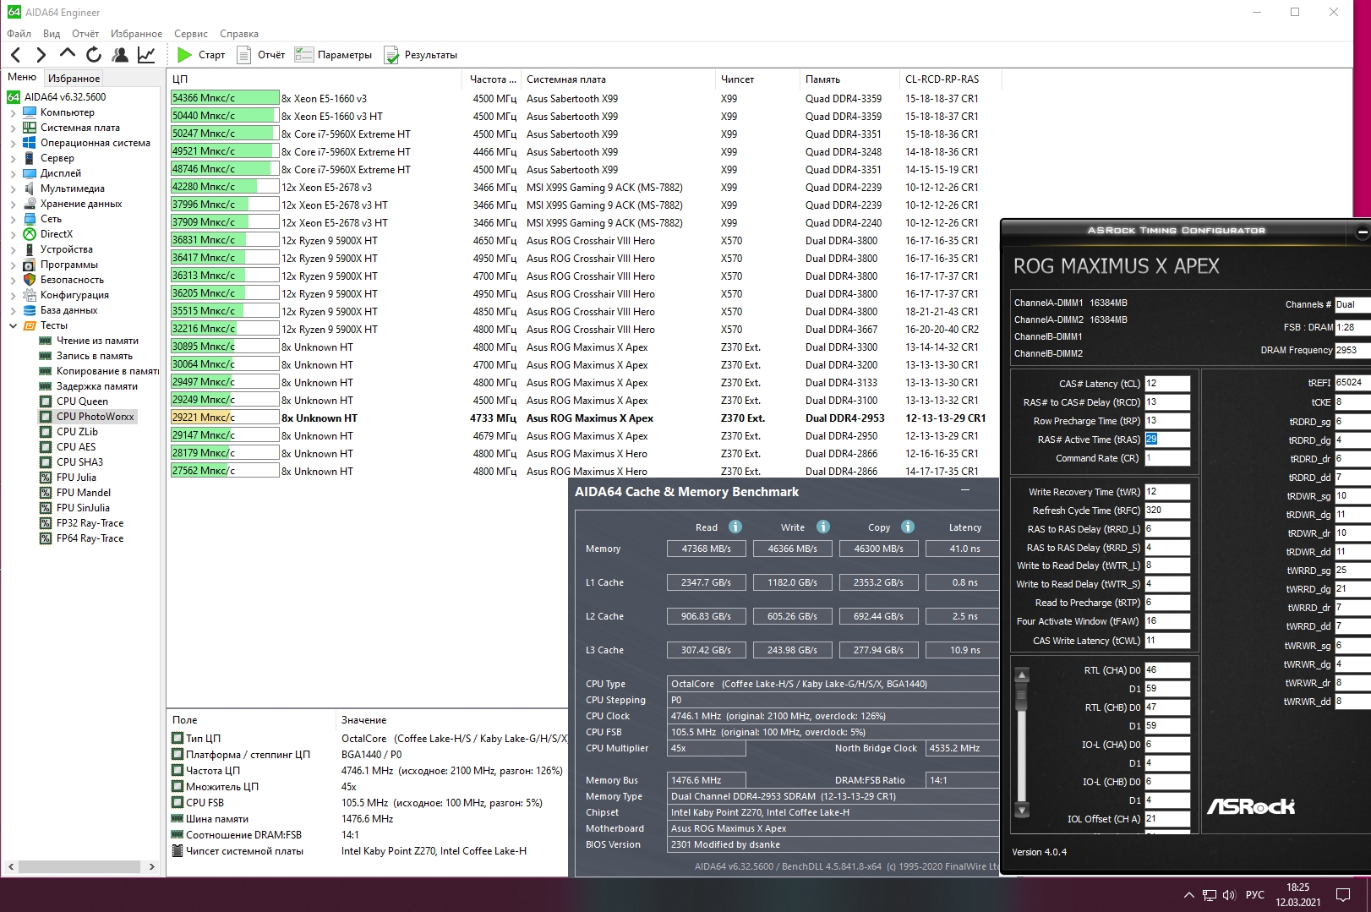Switch to the Избранное sidebar tab
The image size is (1371, 912).
[x=74, y=78]
